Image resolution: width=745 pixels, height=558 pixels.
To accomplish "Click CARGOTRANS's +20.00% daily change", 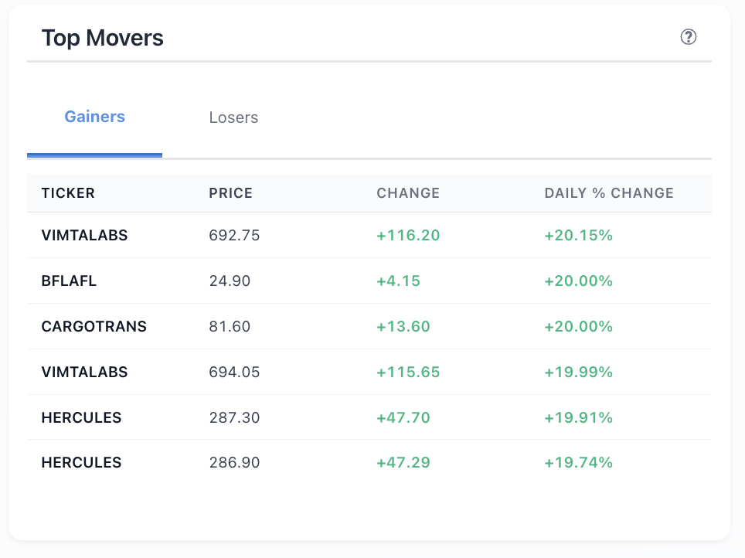I will tap(578, 326).
